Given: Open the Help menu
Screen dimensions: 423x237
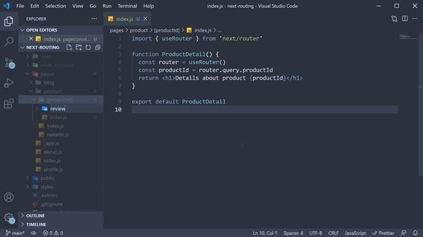Looking at the screenshot, I should point(148,6).
